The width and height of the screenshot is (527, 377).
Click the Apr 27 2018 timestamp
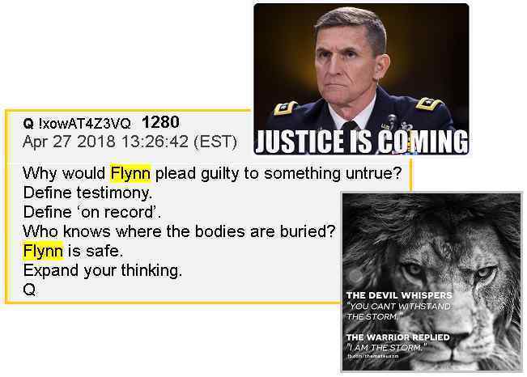pyautogui.click(x=130, y=142)
